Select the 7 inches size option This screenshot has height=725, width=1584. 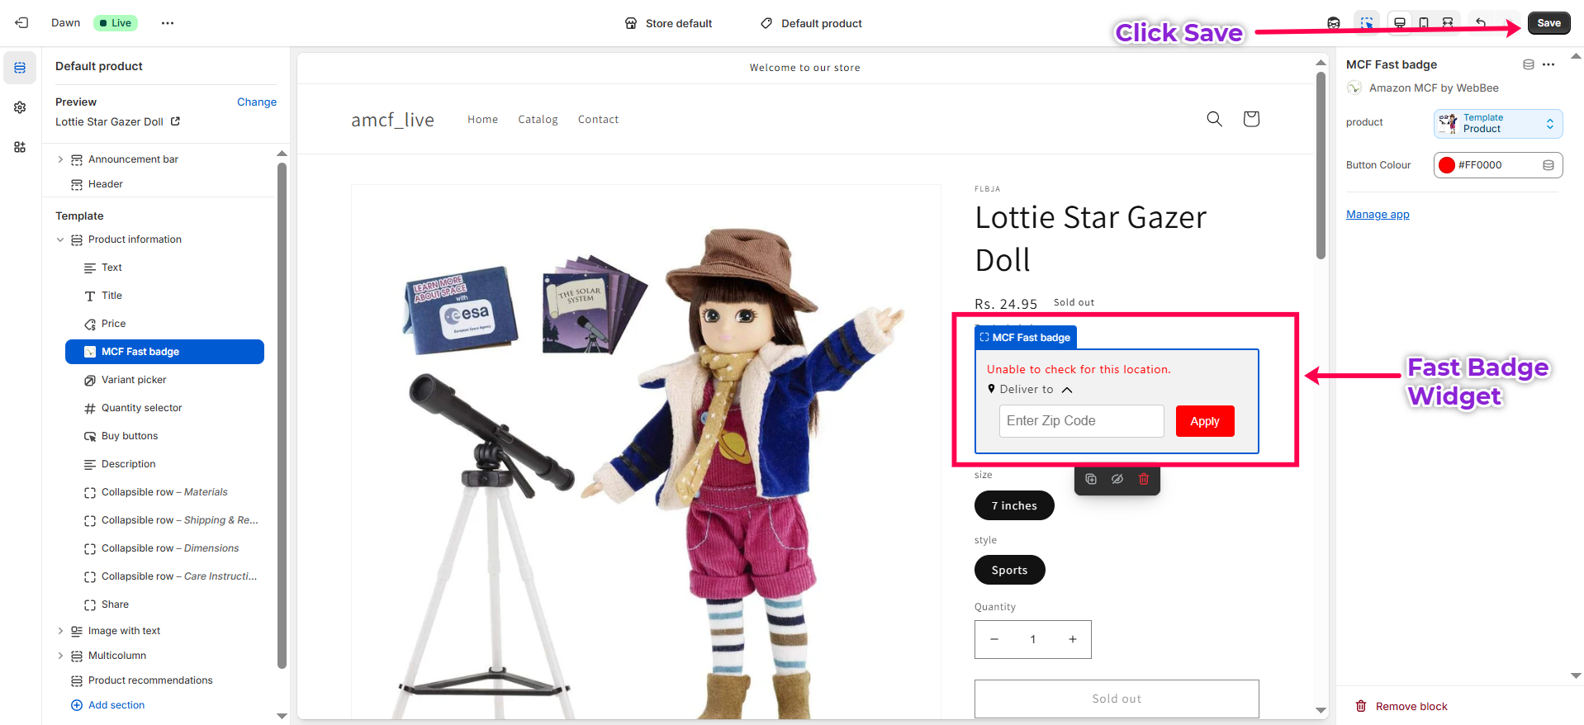1014,505
